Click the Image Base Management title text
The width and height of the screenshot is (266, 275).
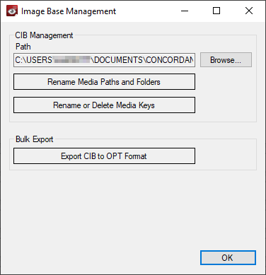point(69,11)
